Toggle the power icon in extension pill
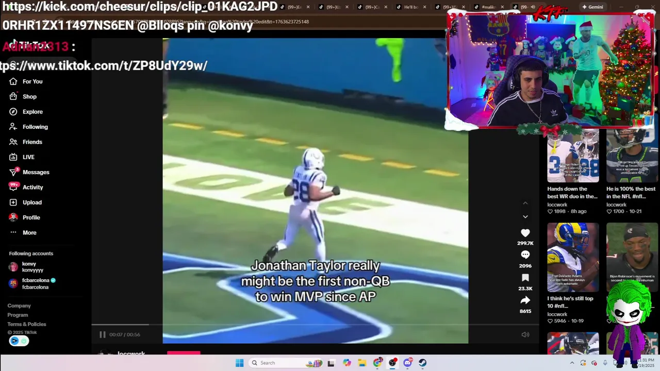 click(24, 341)
